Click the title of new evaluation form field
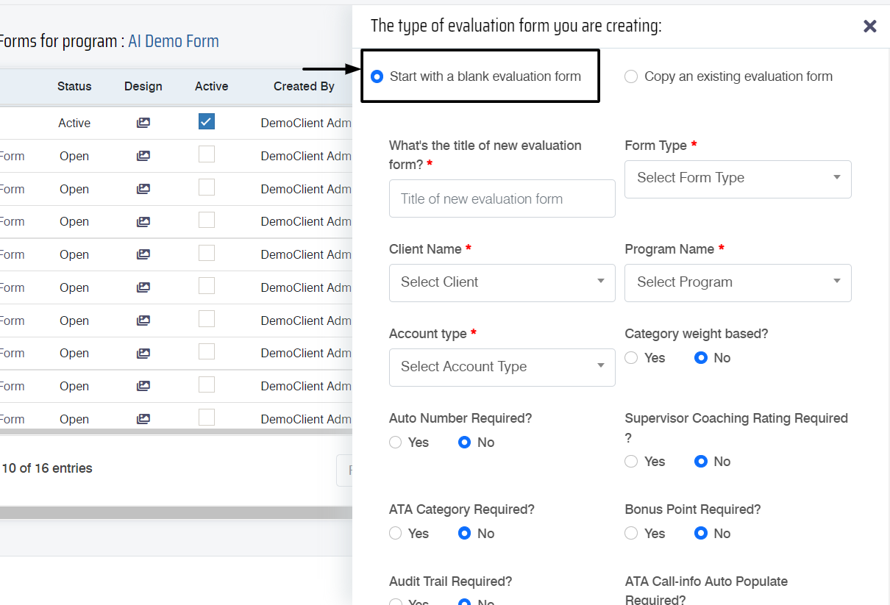This screenshot has height=605, width=890. point(502,198)
